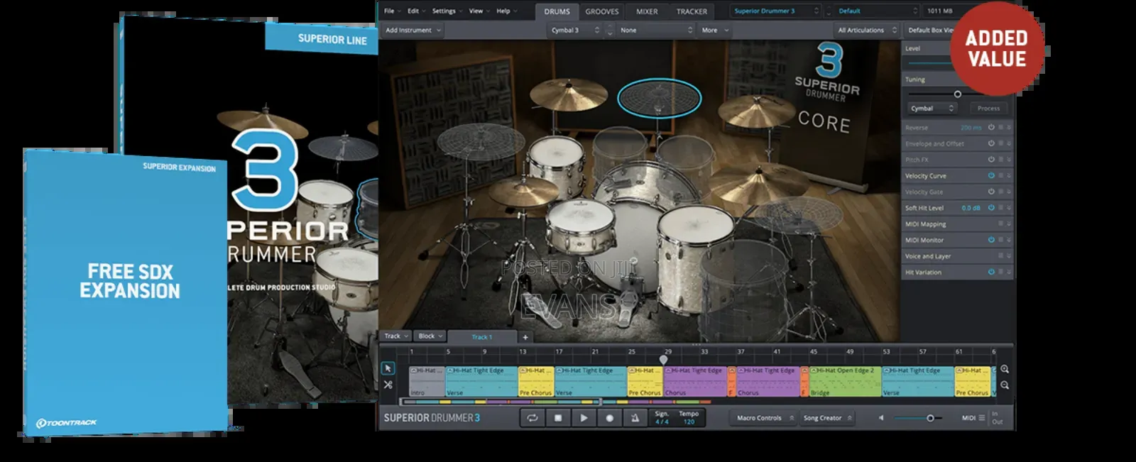
Task: Open the Default preset dropdown
Action: coord(878,11)
